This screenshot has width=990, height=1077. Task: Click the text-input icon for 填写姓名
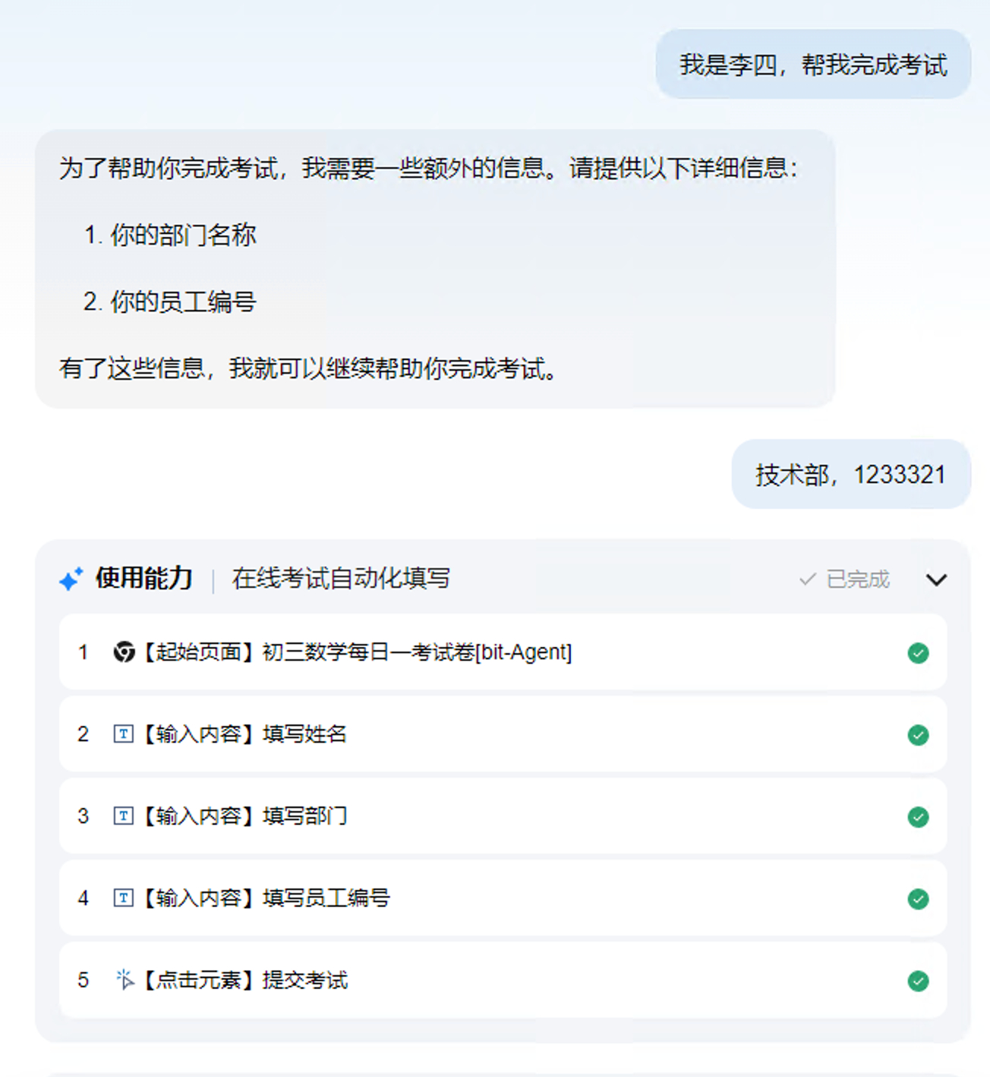click(123, 734)
